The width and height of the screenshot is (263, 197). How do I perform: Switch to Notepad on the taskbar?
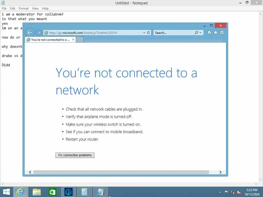tap(100, 192)
